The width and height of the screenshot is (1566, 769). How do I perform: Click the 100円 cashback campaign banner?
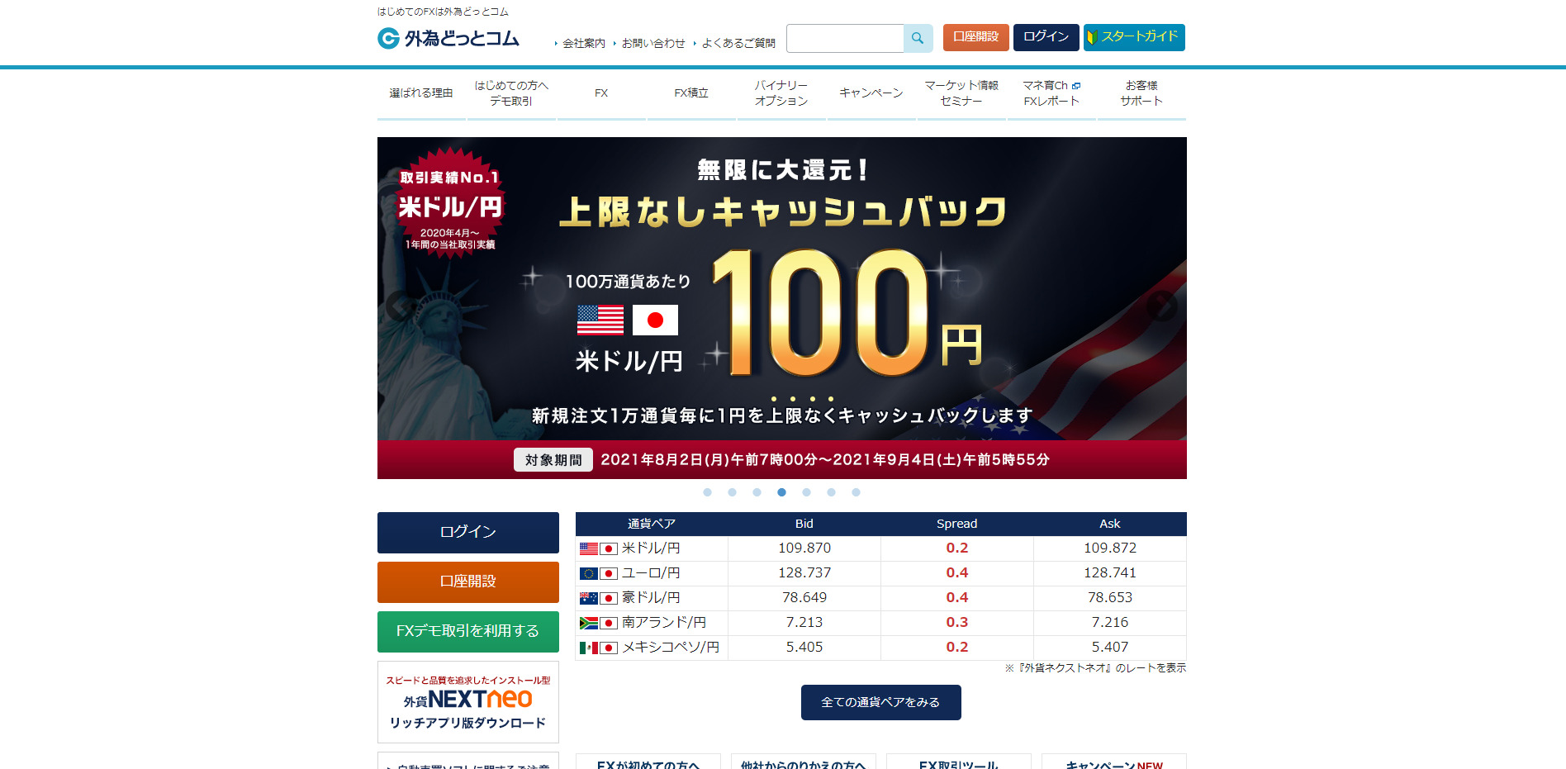tap(782, 308)
